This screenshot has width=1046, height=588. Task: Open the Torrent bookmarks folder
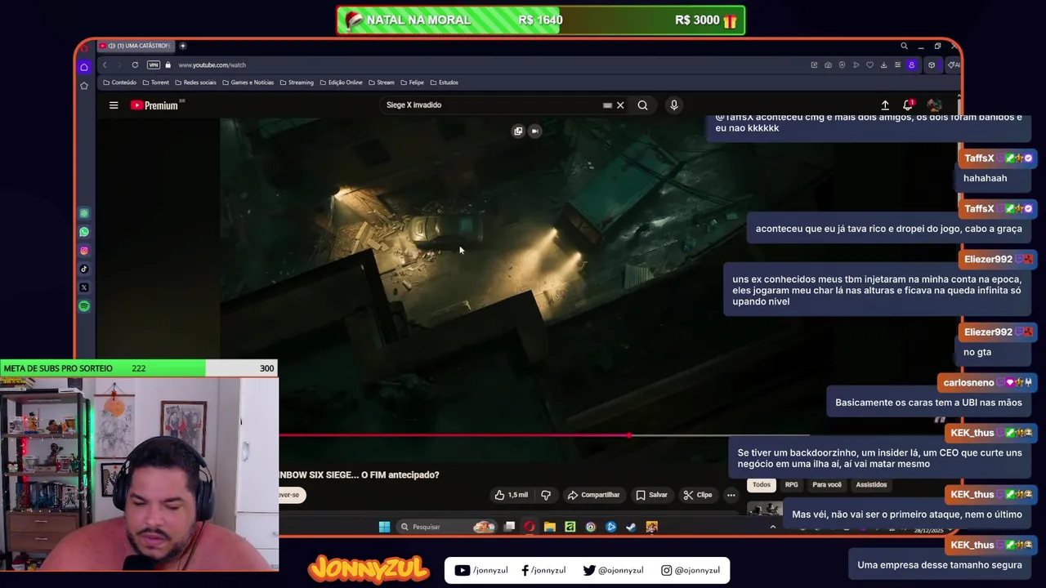(155, 82)
